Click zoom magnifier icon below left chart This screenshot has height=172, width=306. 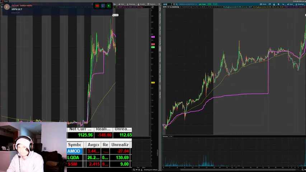click(x=134, y=170)
